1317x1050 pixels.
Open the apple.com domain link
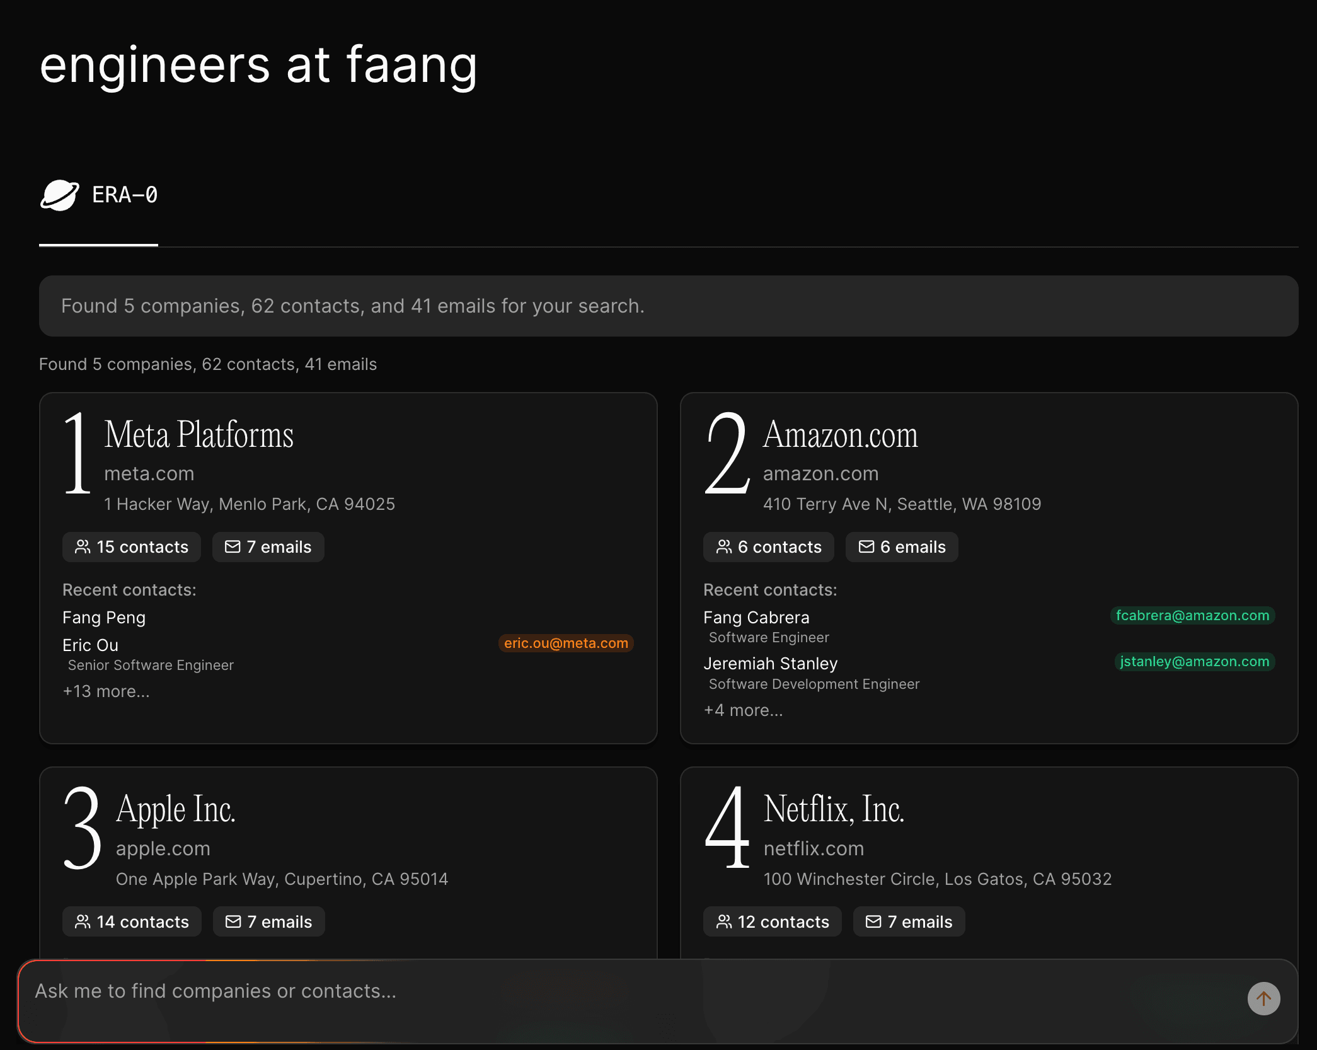(163, 848)
